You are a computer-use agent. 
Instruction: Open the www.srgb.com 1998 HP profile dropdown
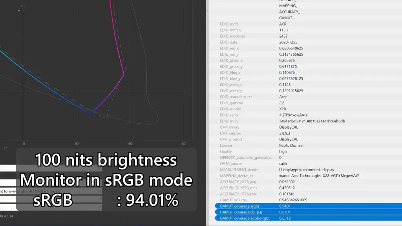click(51, 191)
